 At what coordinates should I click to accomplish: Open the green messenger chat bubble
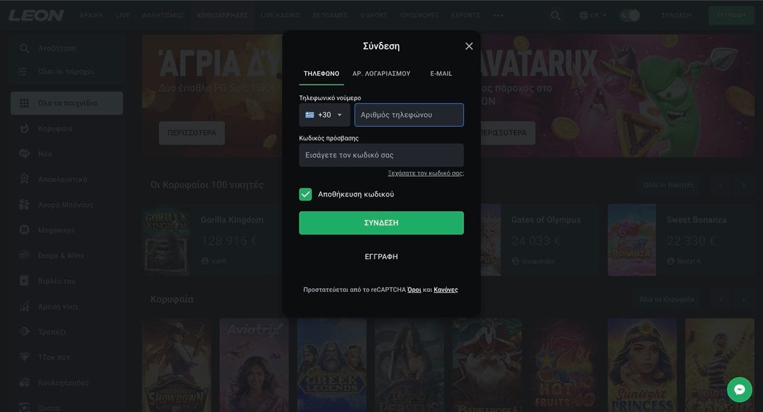point(740,390)
